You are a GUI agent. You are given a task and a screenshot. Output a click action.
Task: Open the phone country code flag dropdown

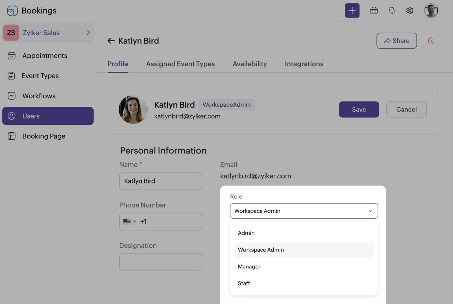129,222
